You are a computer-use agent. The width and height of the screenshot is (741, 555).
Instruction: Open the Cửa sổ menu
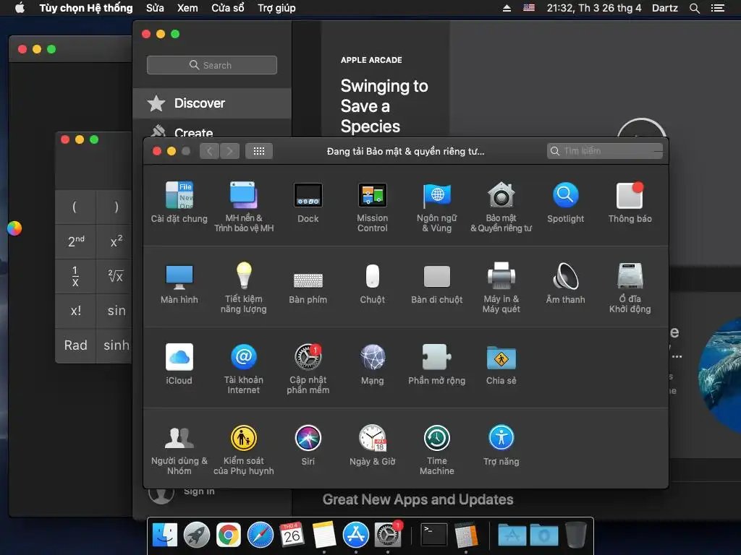pos(228,8)
